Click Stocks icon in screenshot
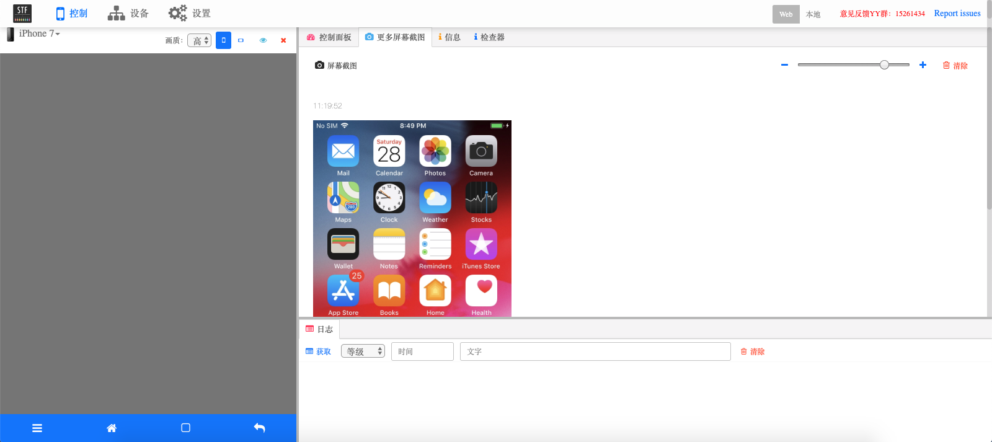The height and width of the screenshot is (442, 992). [x=481, y=198]
